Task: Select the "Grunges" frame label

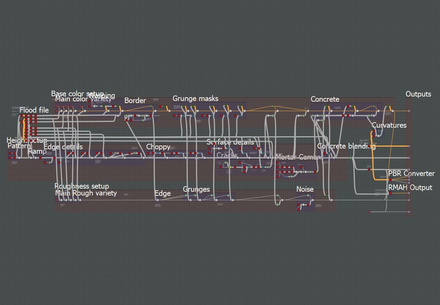Action: (196, 189)
